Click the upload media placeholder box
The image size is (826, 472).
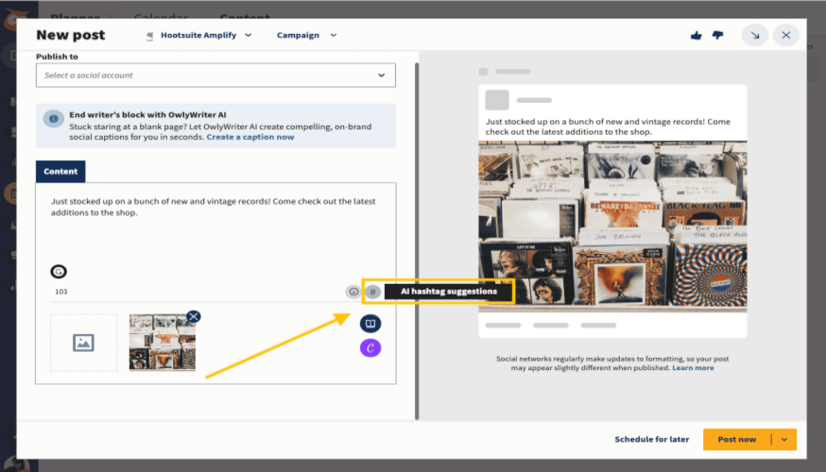coord(84,342)
